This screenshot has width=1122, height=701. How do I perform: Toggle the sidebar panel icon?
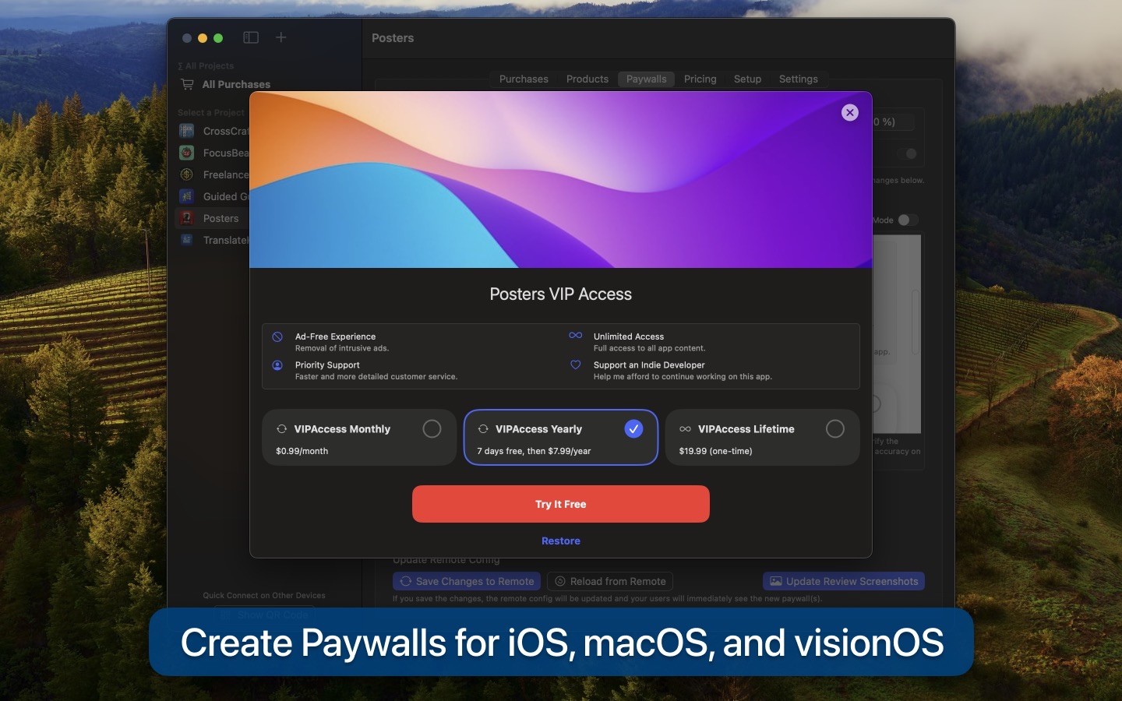coord(251,37)
